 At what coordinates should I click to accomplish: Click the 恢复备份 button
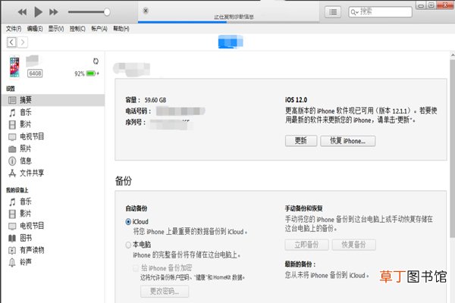(x=353, y=245)
